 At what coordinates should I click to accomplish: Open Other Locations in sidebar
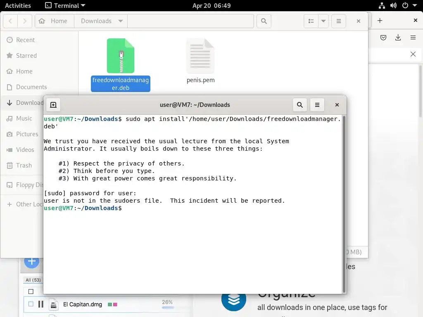coord(22,204)
